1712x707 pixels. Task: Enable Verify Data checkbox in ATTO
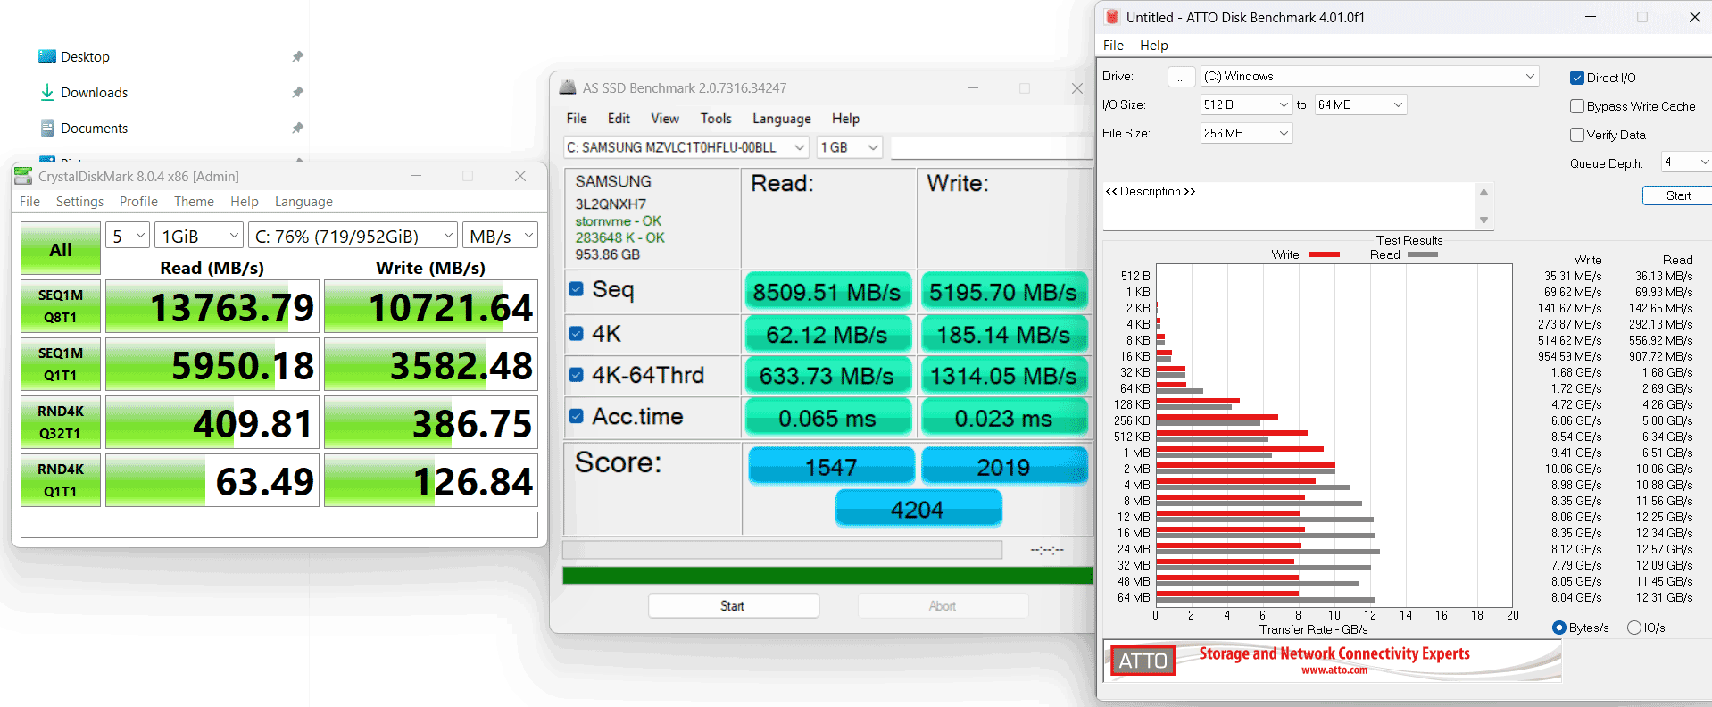[x=1577, y=135]
